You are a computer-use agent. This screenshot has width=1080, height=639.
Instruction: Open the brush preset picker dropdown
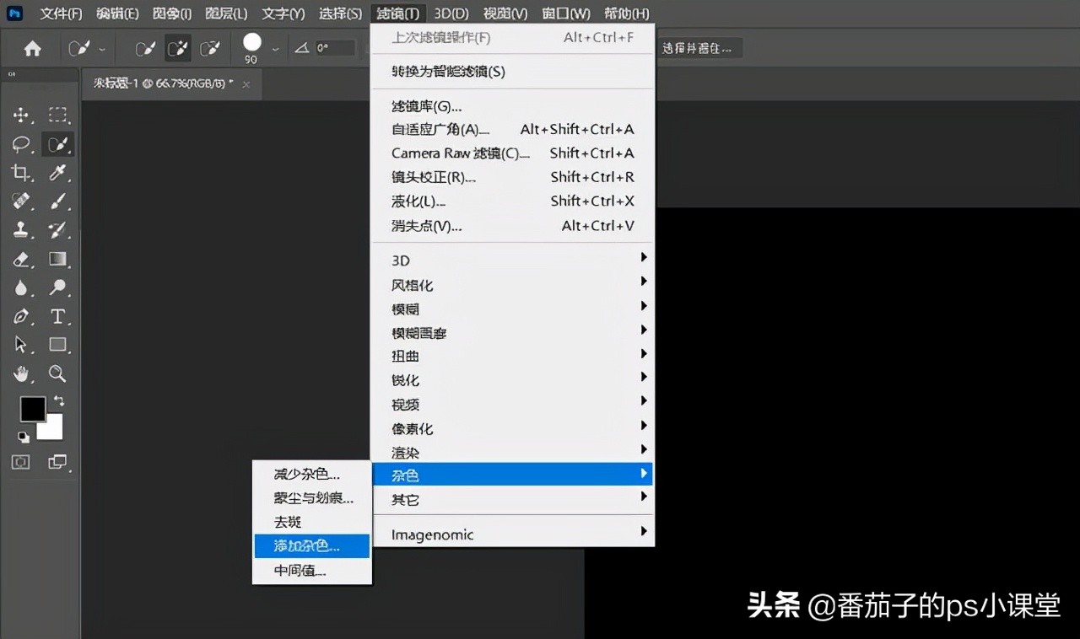click(x=103, y=48)
